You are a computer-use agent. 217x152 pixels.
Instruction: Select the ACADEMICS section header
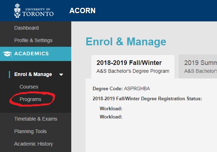coord(31,54)
